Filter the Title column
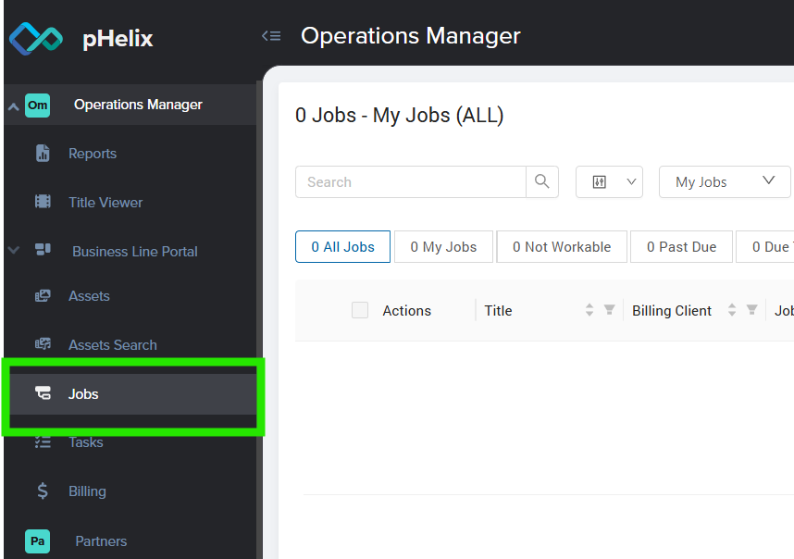The image size is (794, 559). (x=609, y=310)
